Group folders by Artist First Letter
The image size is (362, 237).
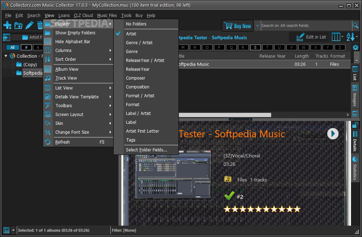pos(146,131)
